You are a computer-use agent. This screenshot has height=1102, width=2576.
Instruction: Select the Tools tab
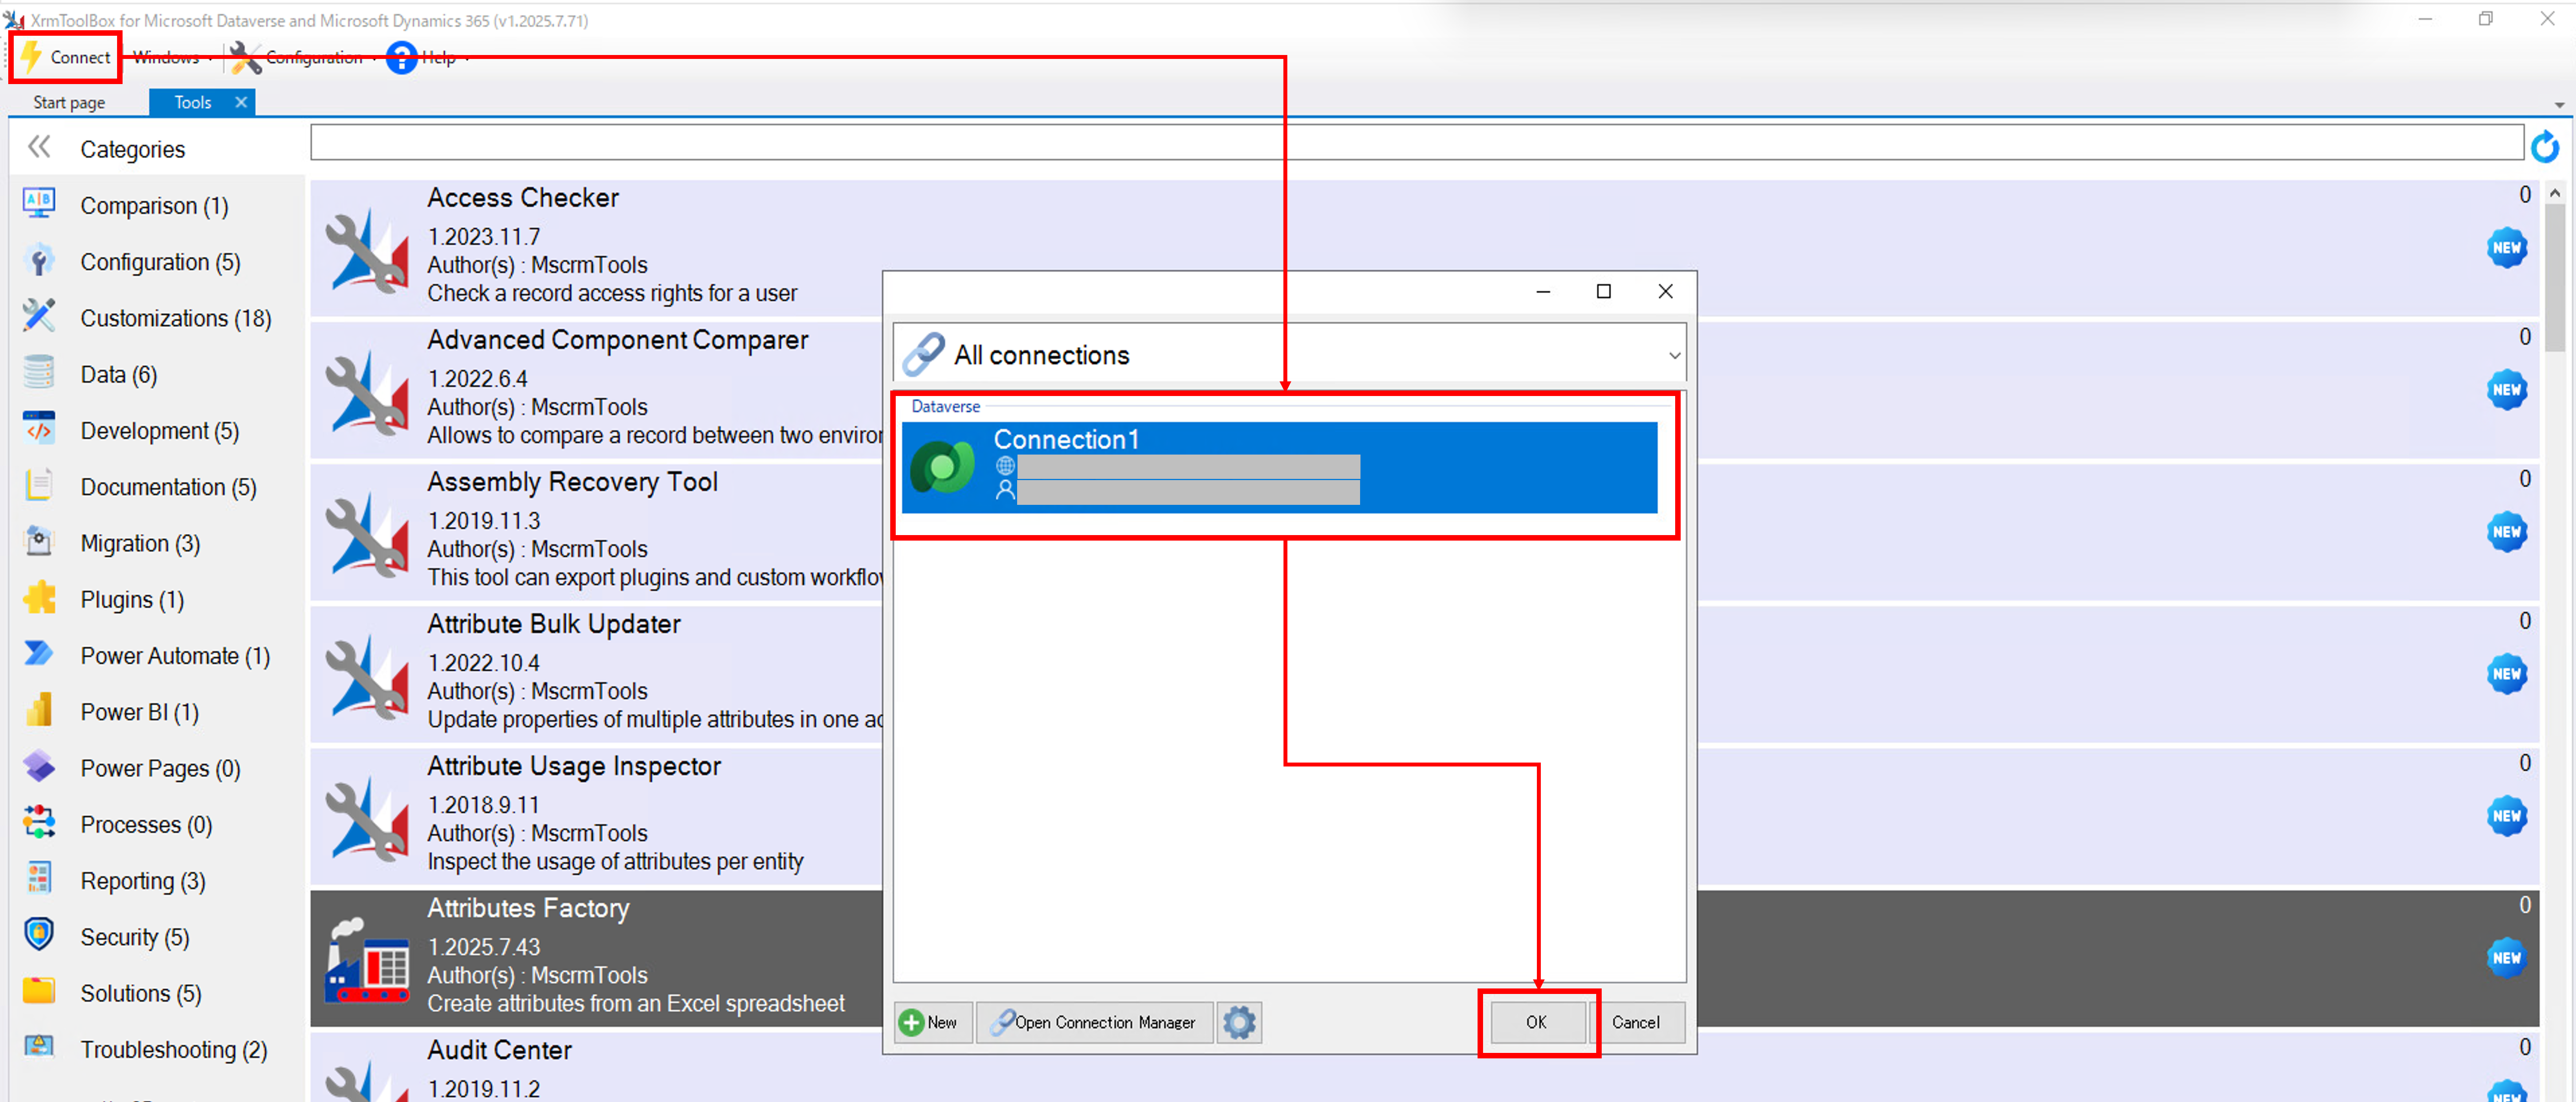192,102
